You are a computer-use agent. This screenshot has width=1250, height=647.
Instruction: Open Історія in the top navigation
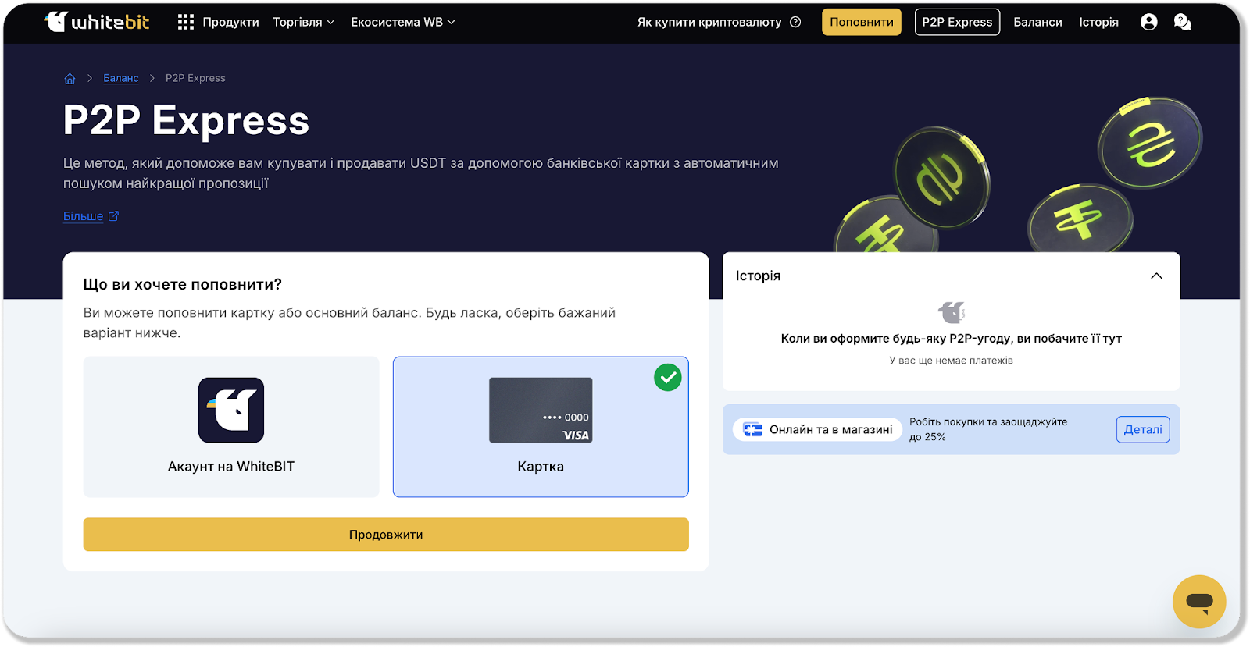point(1098,22)
